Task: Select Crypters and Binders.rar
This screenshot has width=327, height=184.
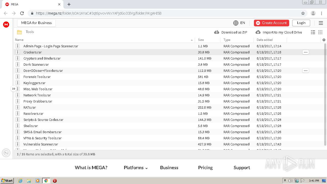Action: coord(42,58)
